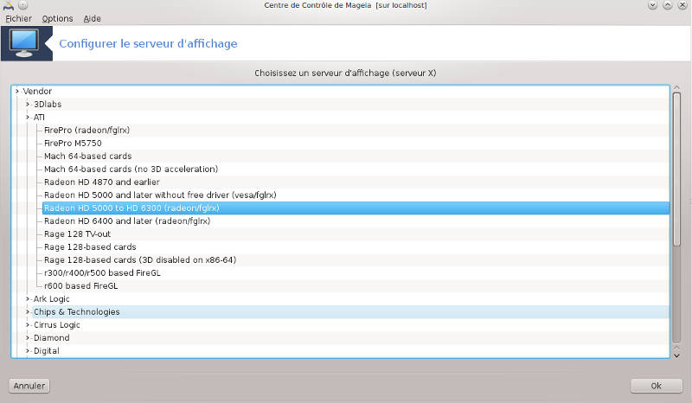Click the scrollbar down arrow

coord(676,355)
